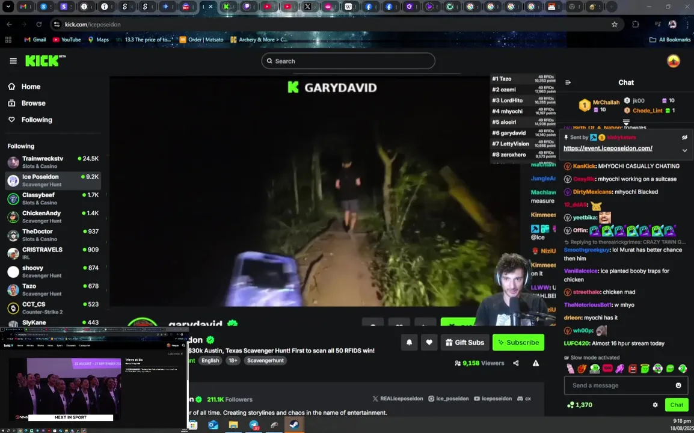This screenshot has height=433, width=694.
Task: Open TheDoctor channel in sidebar
Action: tap(53, 235)
